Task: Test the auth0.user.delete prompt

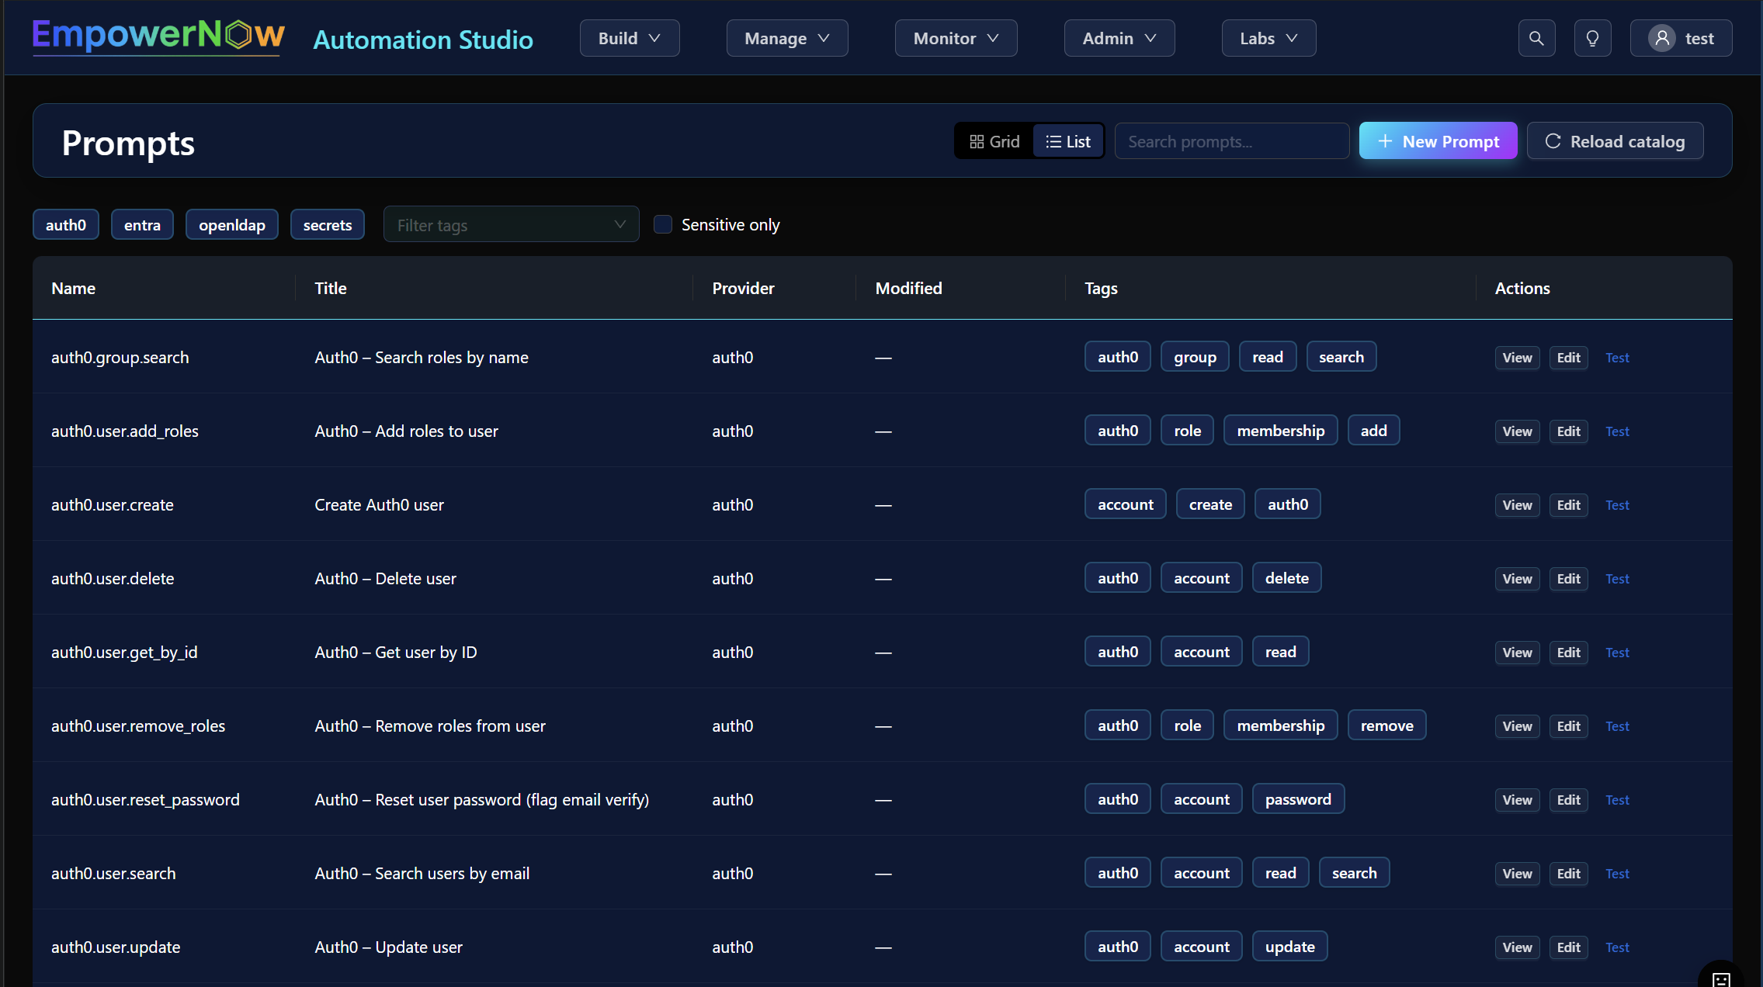Action: pos(1618,578)
